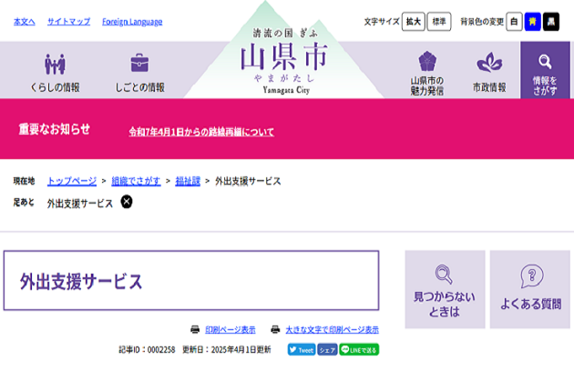Open the しごとの情報 briefcase menu
The height and width of the screenshot is (391, 574).
tap(139, 65)
